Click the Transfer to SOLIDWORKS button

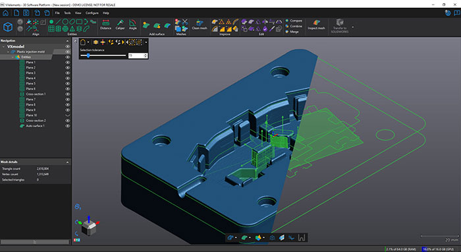click(340, 26)
